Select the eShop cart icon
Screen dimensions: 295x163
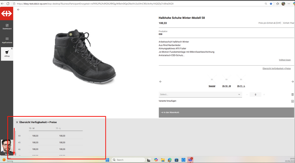7,52
